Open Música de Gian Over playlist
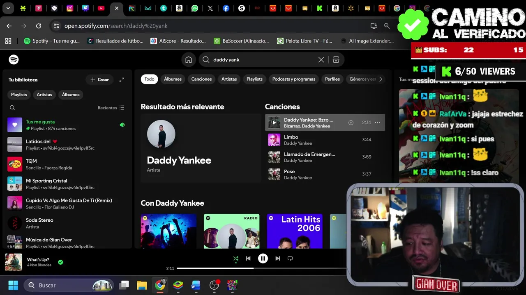The height and width of the screenshot is (295, 526). click(67, 242)
